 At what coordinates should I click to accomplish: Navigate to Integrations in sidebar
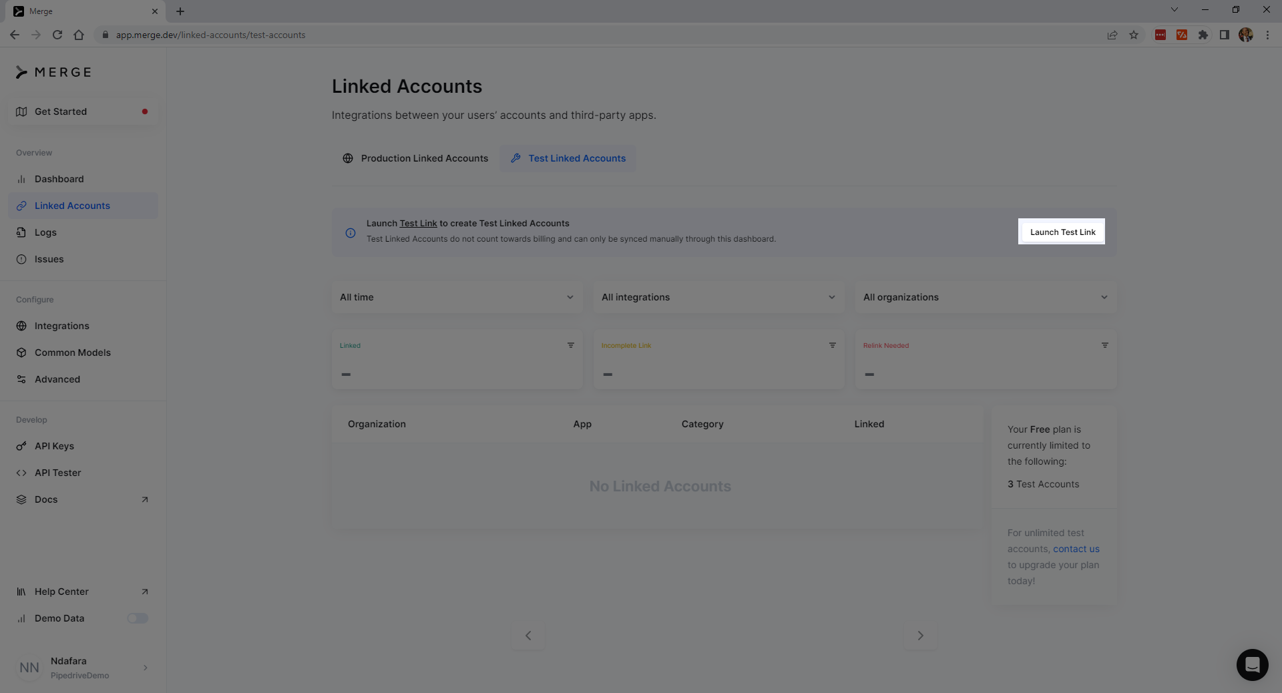61,326
